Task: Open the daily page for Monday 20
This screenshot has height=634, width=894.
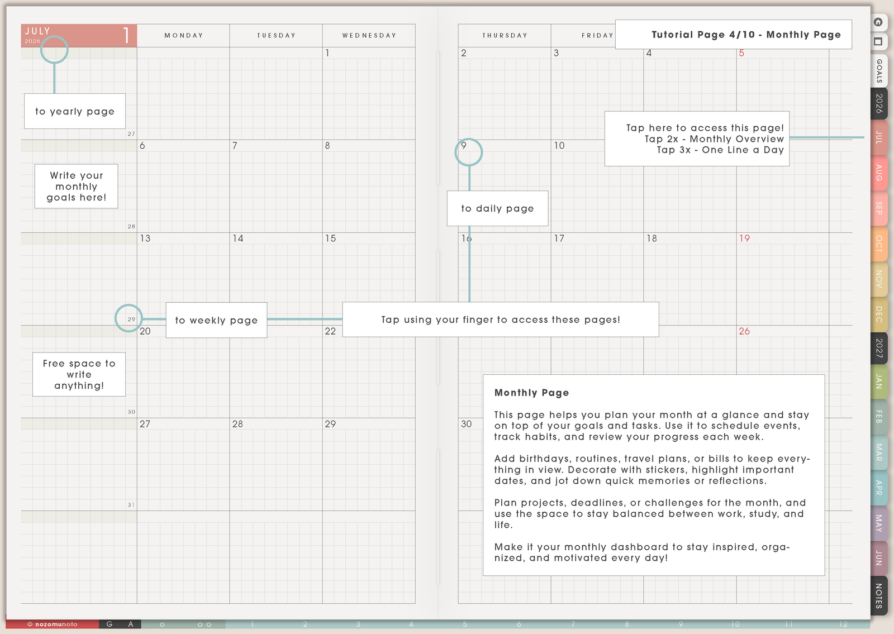Action: click(145, 331)
